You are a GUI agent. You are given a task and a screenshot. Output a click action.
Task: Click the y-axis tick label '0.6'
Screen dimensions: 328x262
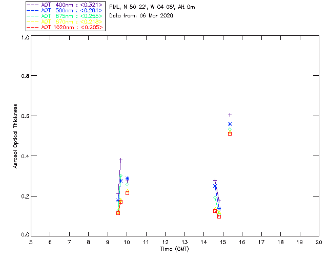tap(25, 116)
